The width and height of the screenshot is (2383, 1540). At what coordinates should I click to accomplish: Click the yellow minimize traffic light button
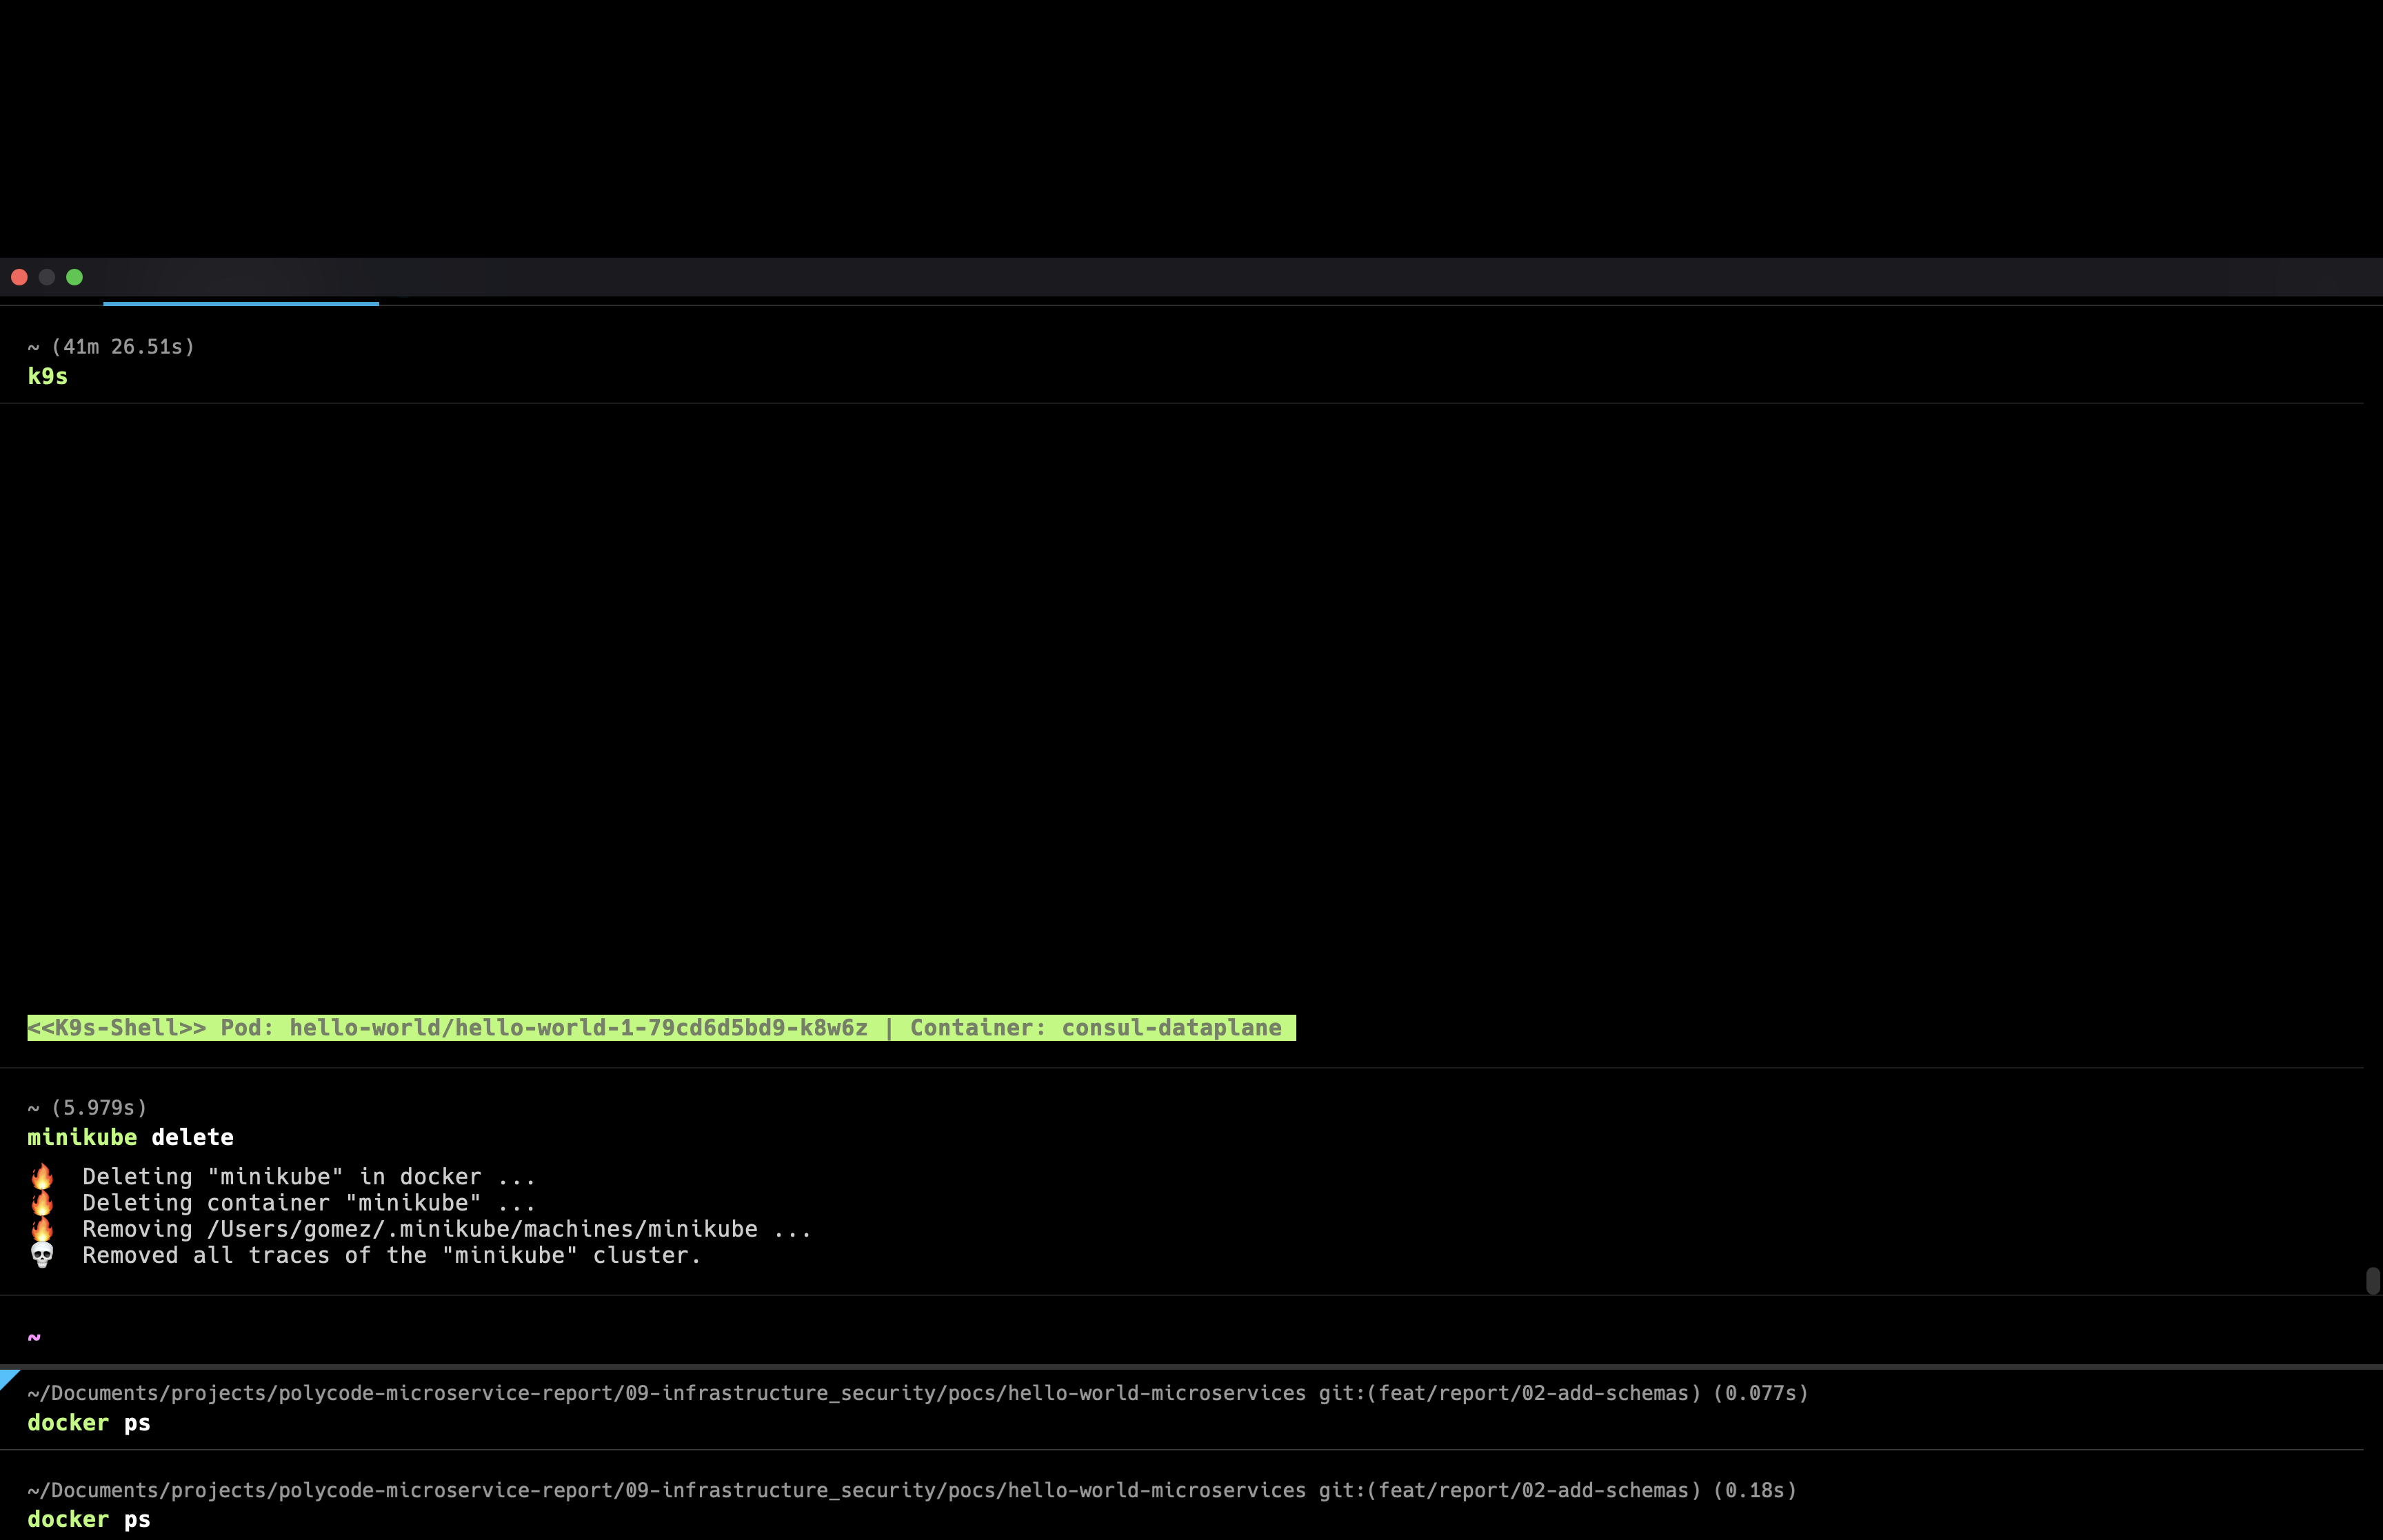coord(47,277)
